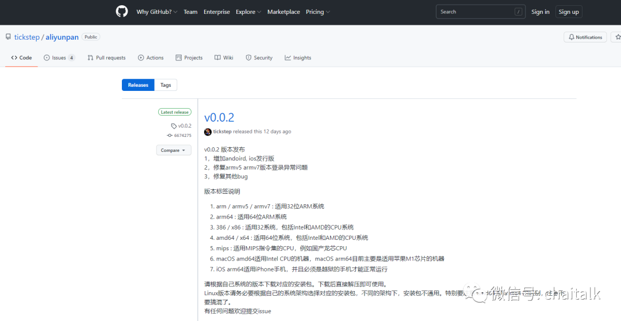Click the '有任何问题欢迎提交issue' text

[237, 311]
